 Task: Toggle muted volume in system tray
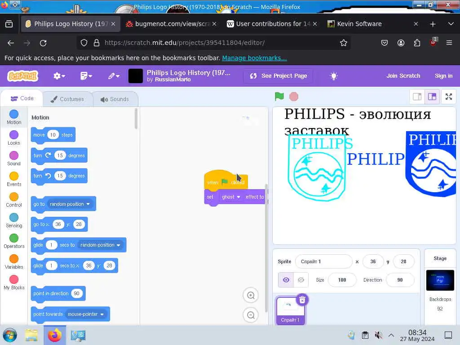(x=378, y=335)
